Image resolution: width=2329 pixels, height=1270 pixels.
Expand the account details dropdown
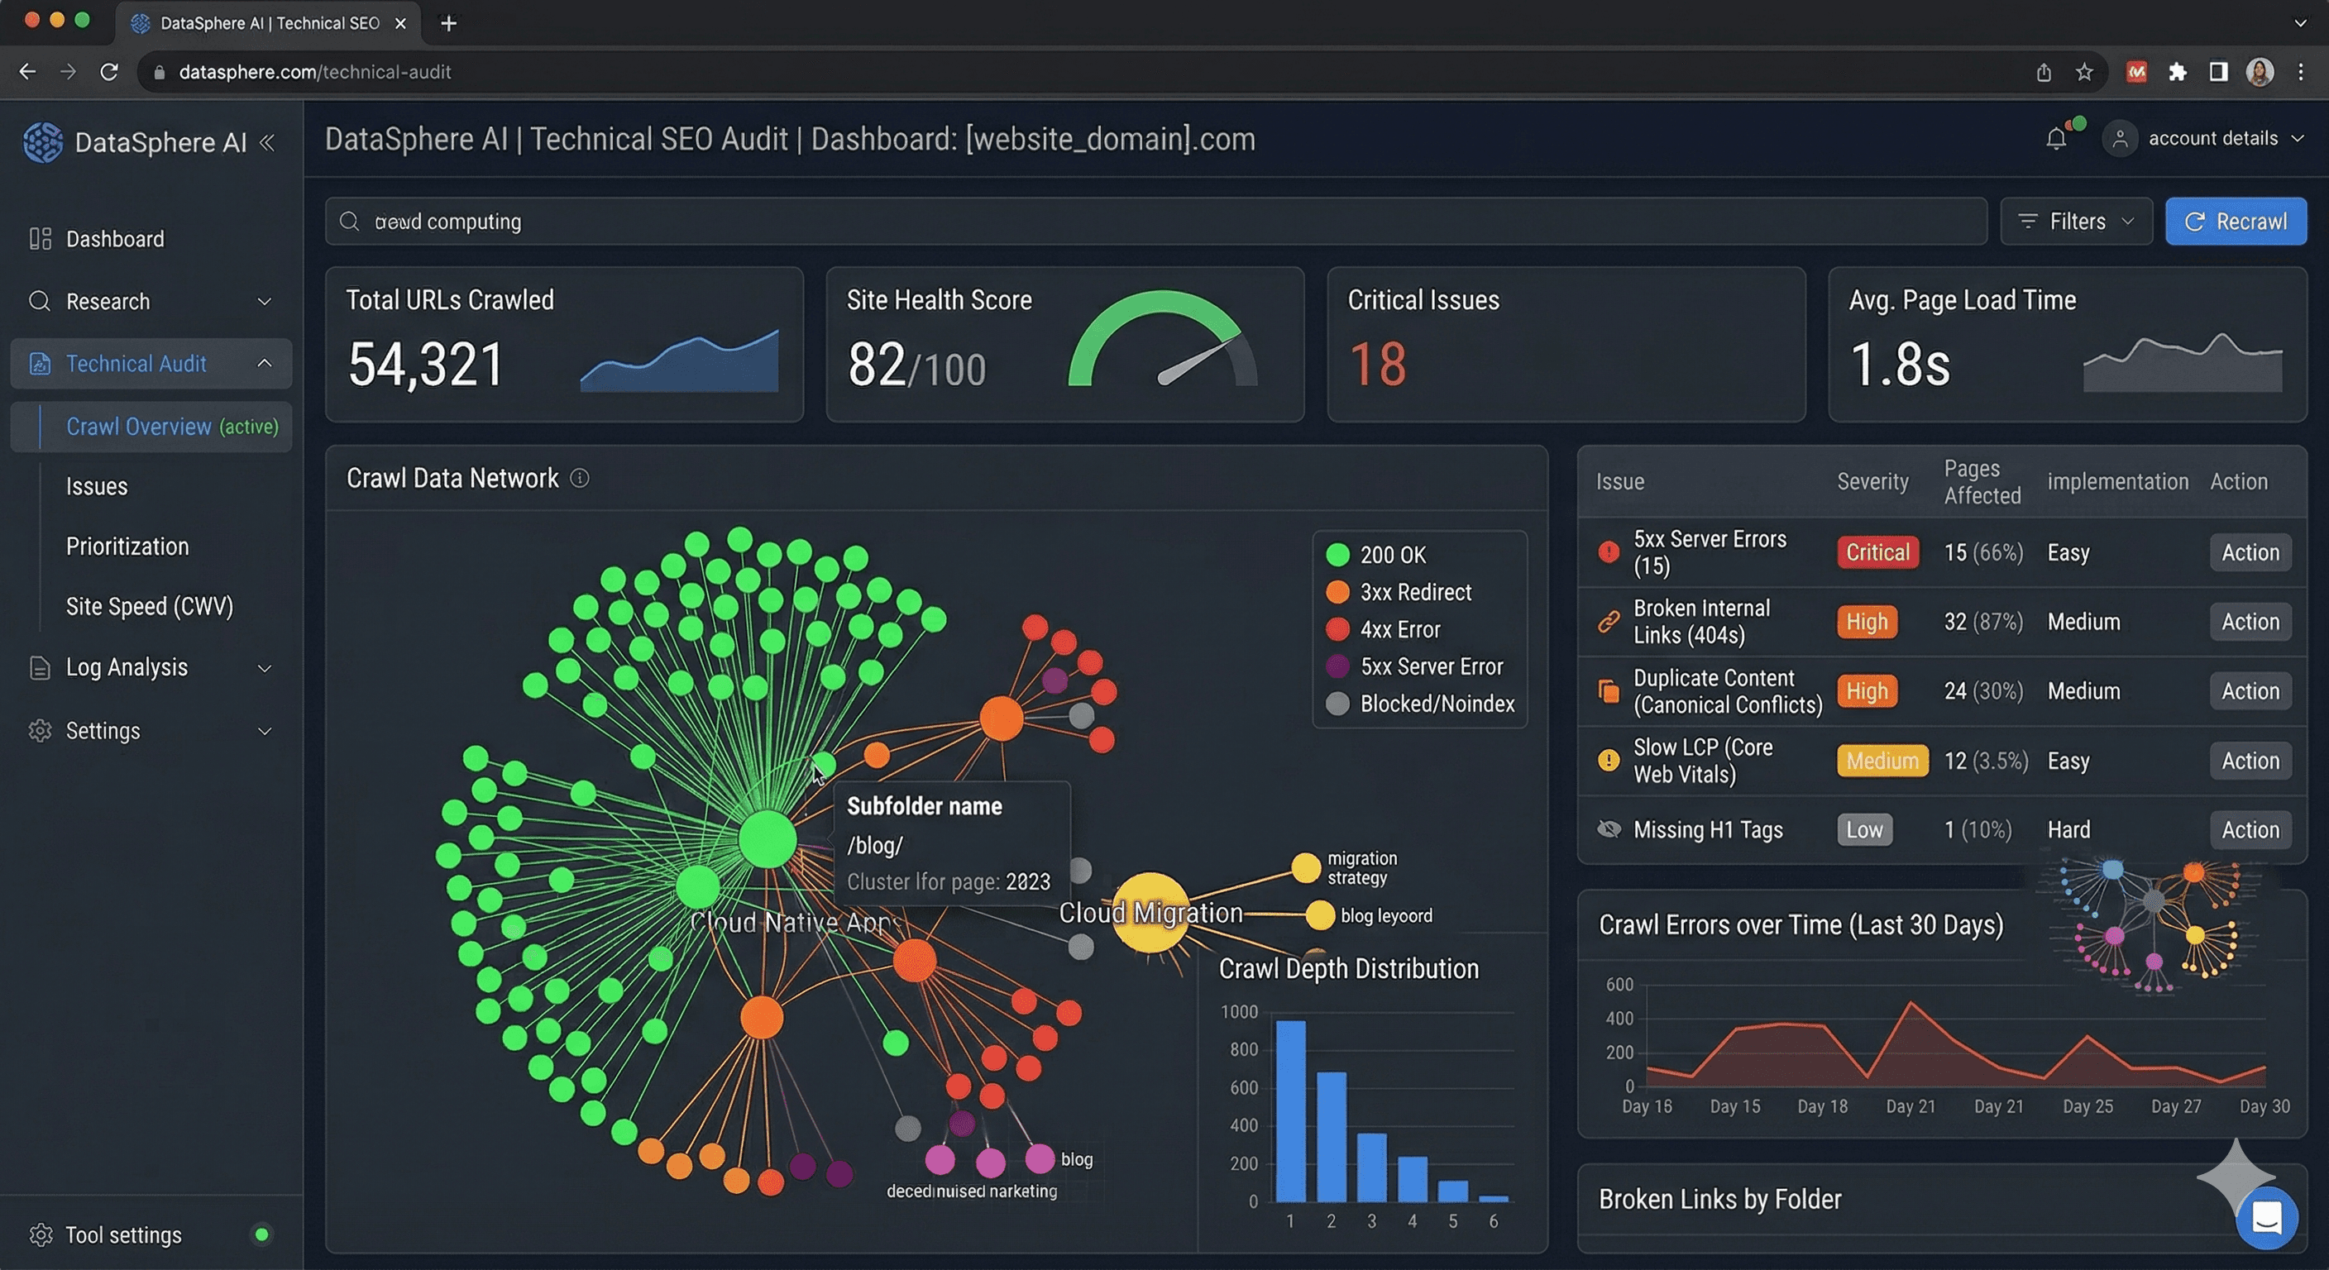[2212, 138]
